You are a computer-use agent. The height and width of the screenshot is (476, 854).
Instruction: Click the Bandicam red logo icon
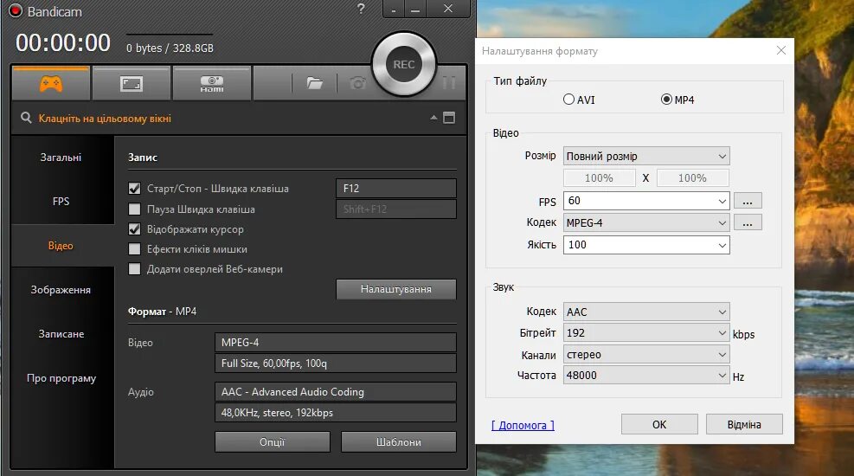pyautogui.click(x=16, y=10)
